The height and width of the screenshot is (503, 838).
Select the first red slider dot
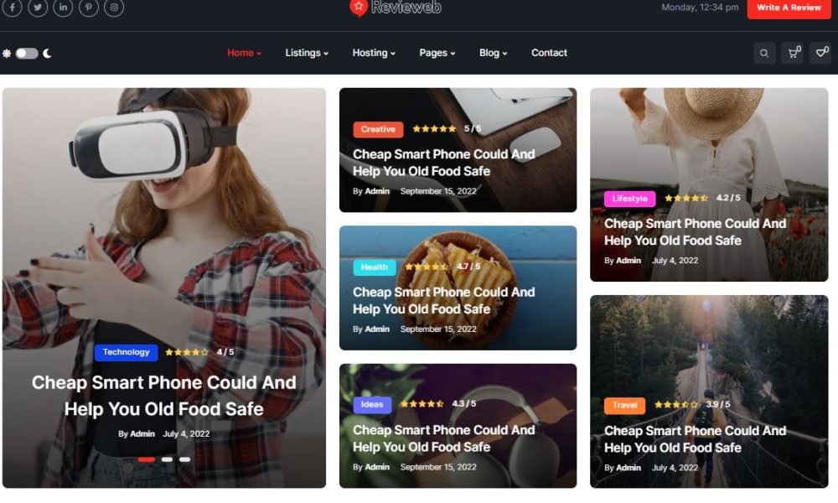click(x=146, y=459)
